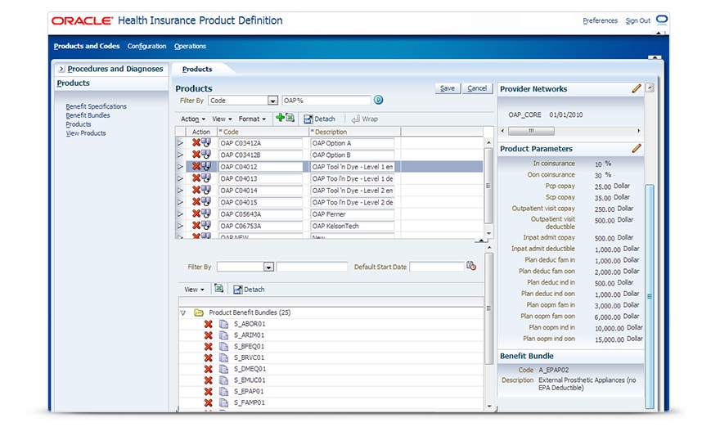The image size is (720, 436).
Task: Edit Provider Networks with pencil icon
Action: click(x=637, y=88)
